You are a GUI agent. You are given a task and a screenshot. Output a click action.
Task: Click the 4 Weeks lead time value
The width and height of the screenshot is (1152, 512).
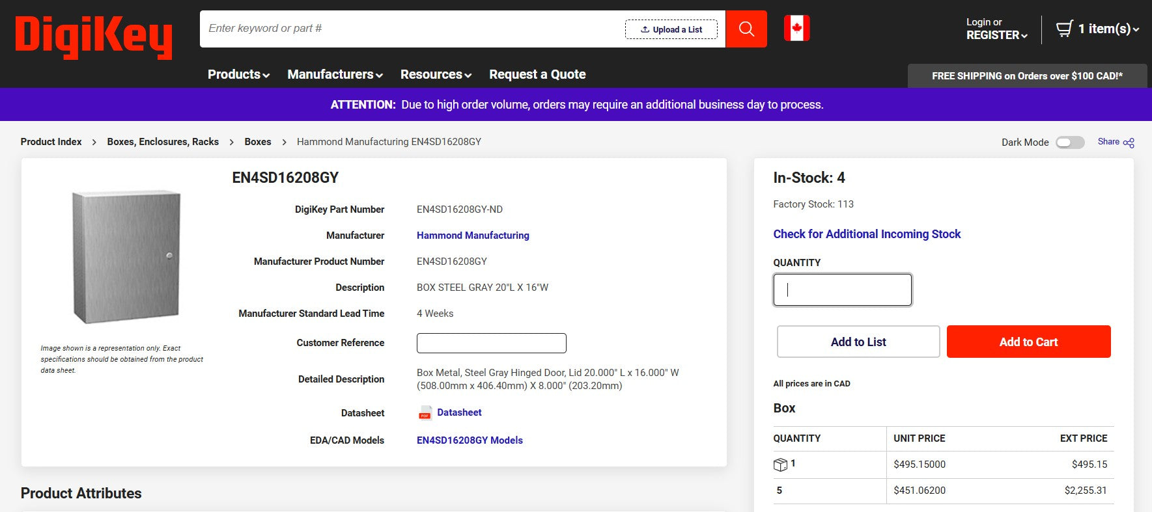[435, 314]
